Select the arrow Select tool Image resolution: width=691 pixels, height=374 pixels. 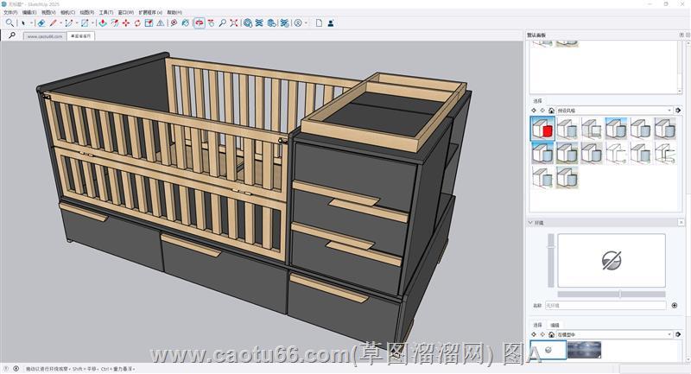click(24, 23)
